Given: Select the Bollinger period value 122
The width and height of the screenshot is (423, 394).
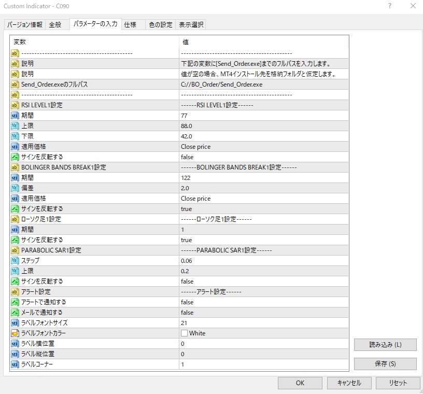Looking at the screenshot, I should pyautogui.click(x=186, y=178).
